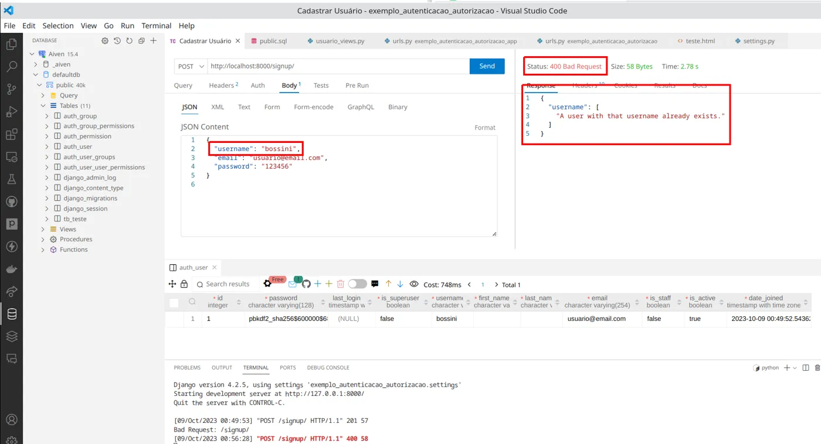This screenshot has height=444, width=821.
Task: Lock the auth_user results grid
Action: 184,284
